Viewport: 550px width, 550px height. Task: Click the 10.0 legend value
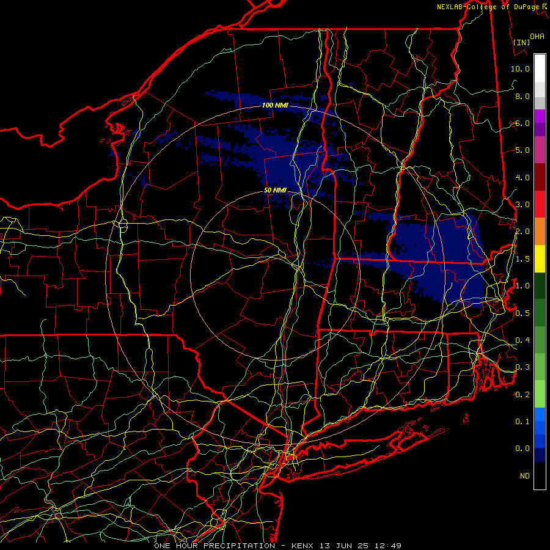click(x=520, y=68)
